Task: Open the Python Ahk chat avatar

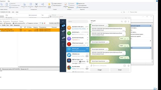Action: click(69, 28)
